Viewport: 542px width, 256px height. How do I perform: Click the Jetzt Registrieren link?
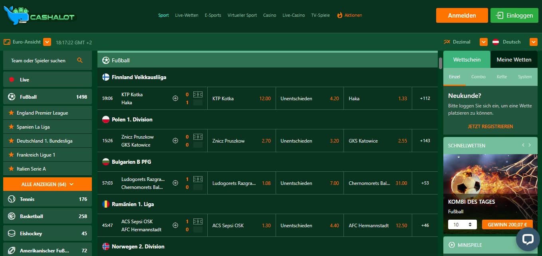(490, 126)
